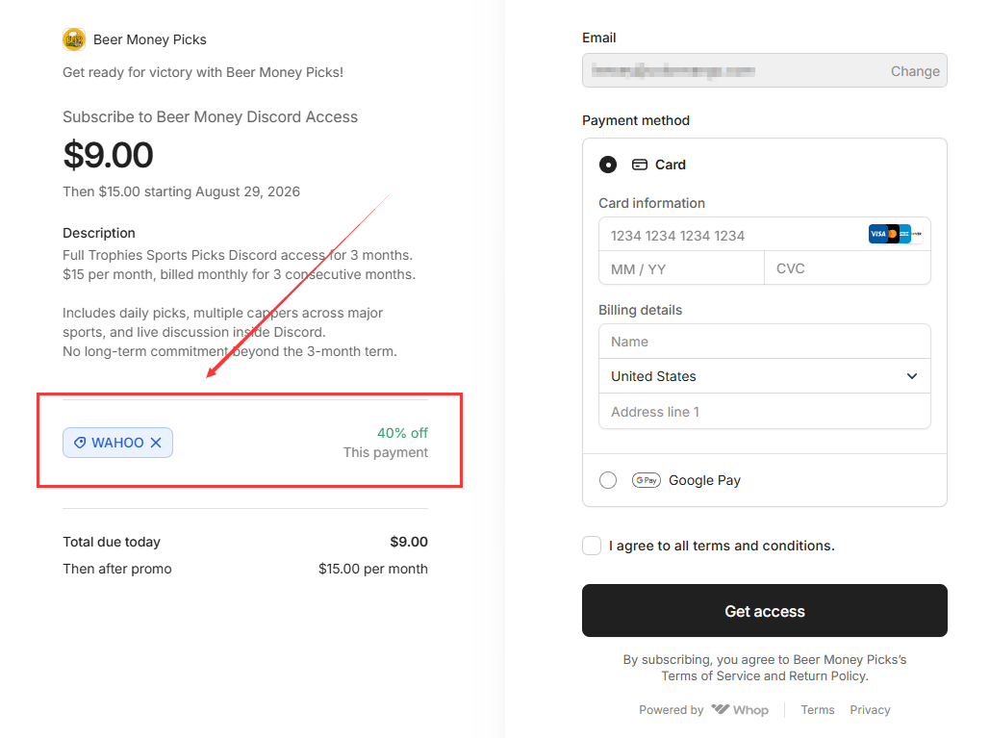The width and height of the screenshot is (990, 738).
Task: Remove the WAHOO promo code with X
Action: pos(156,443)
